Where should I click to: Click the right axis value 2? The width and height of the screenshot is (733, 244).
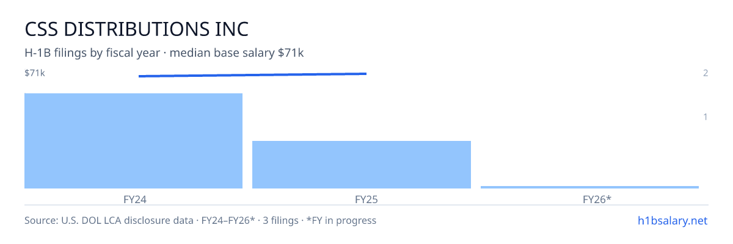pyautogui.click(x=706, y=73)
